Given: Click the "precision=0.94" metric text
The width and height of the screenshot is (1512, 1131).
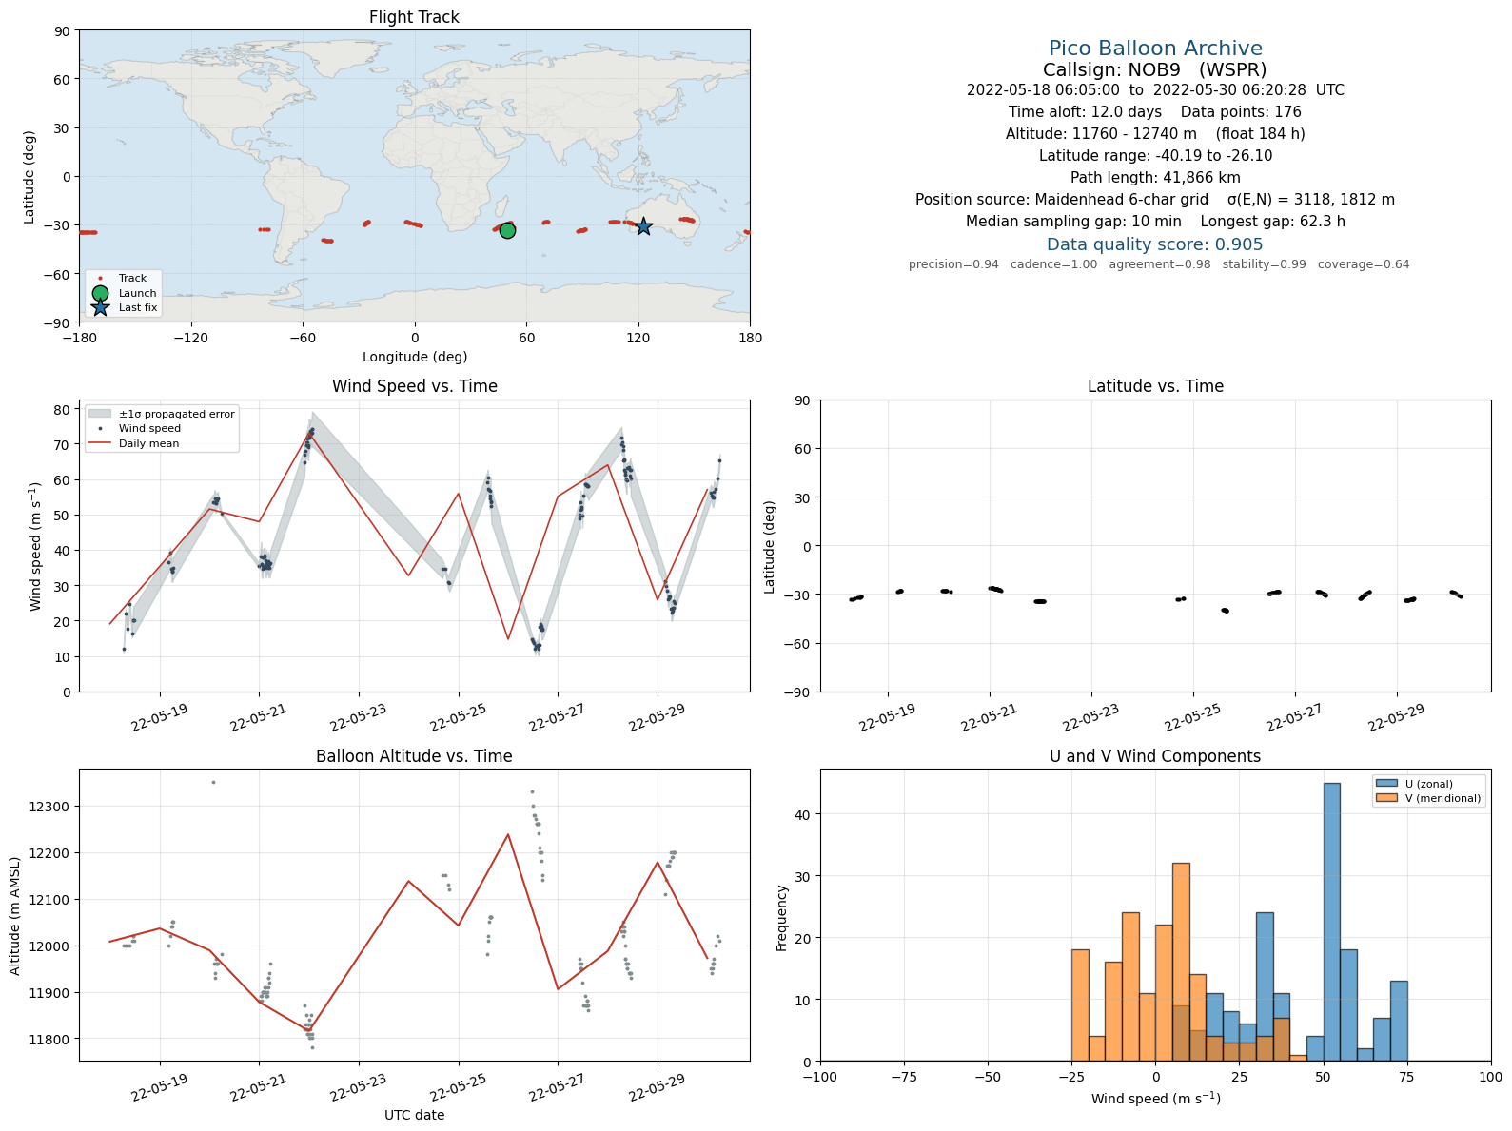Looking at the screenshot, I should coord(953,264).
